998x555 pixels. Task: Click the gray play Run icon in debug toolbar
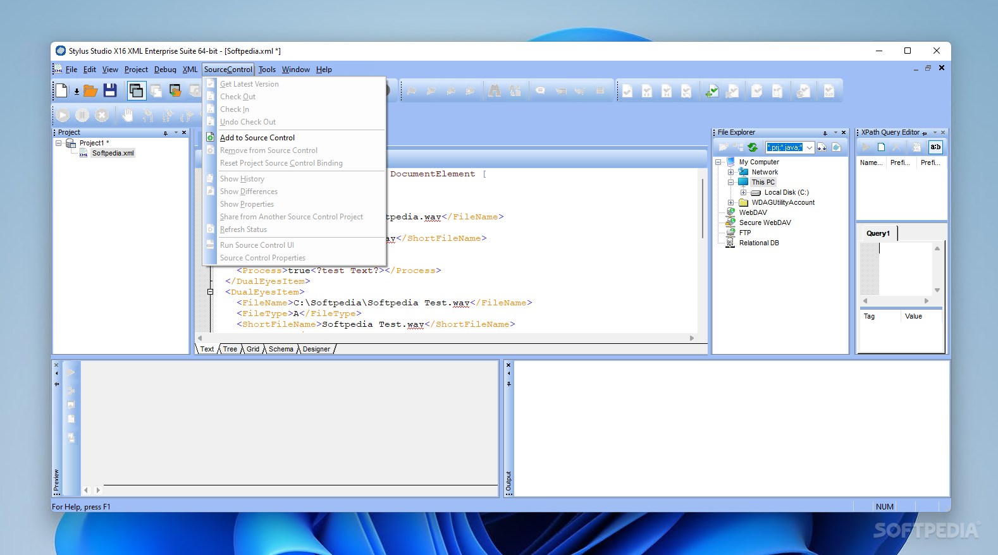pyautogui.click(x=63, y=115)
